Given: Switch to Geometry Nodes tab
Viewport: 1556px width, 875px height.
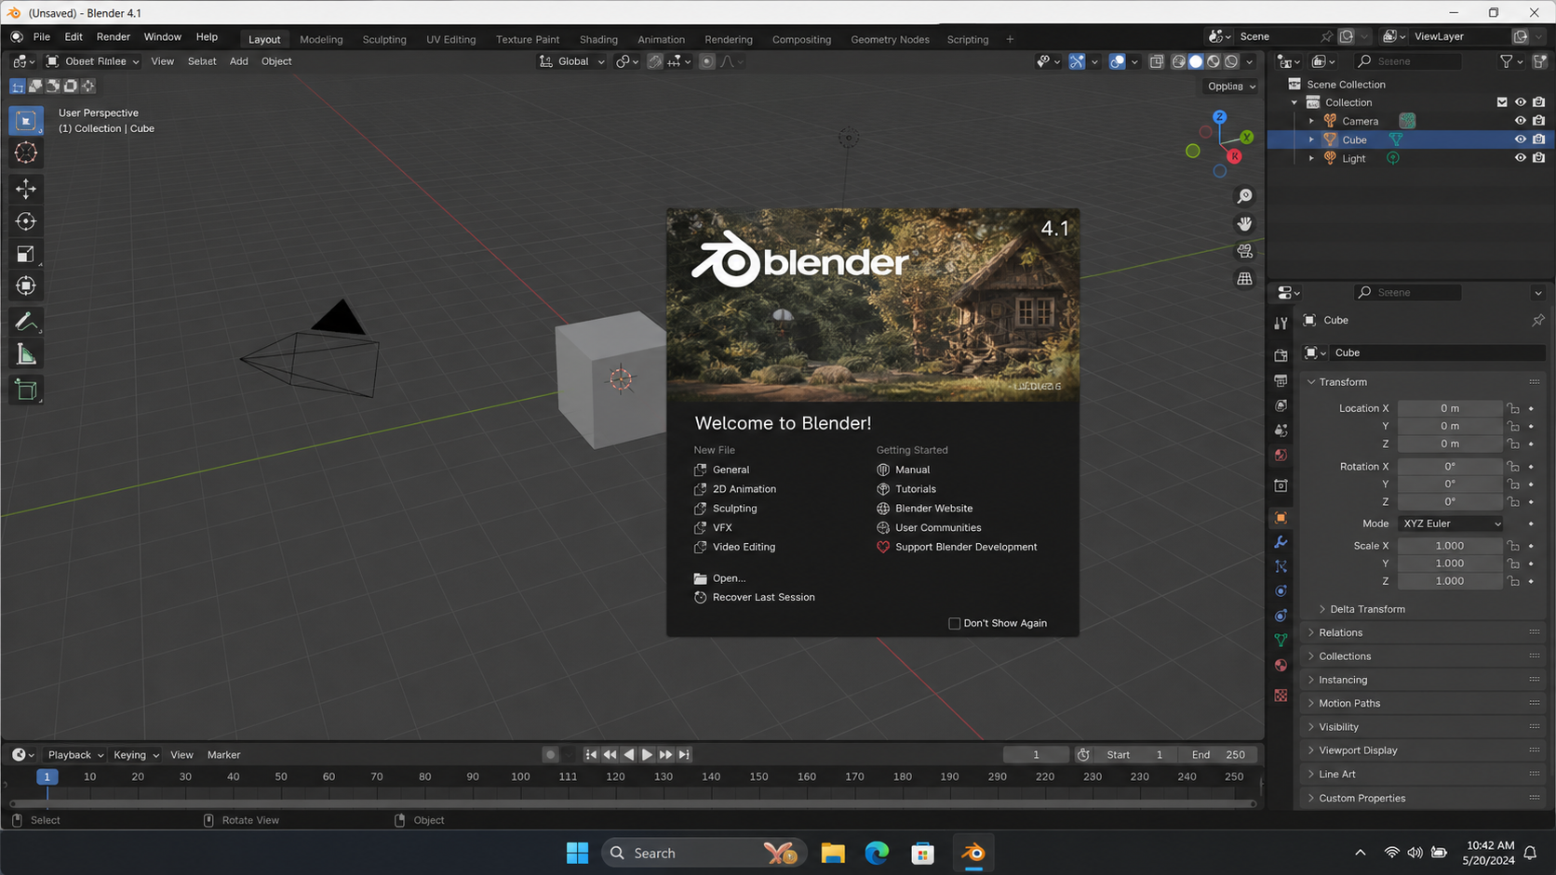Looking at the screenshot, I should [x=890, y=39].
